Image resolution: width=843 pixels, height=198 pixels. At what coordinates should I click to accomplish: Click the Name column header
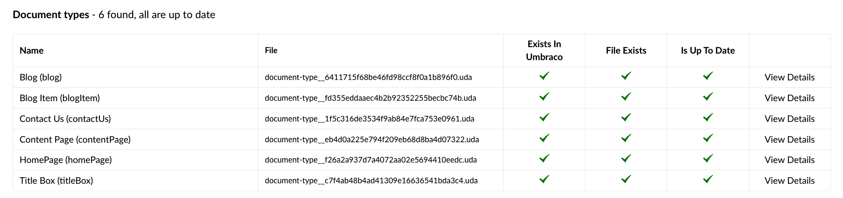(32, 51)
